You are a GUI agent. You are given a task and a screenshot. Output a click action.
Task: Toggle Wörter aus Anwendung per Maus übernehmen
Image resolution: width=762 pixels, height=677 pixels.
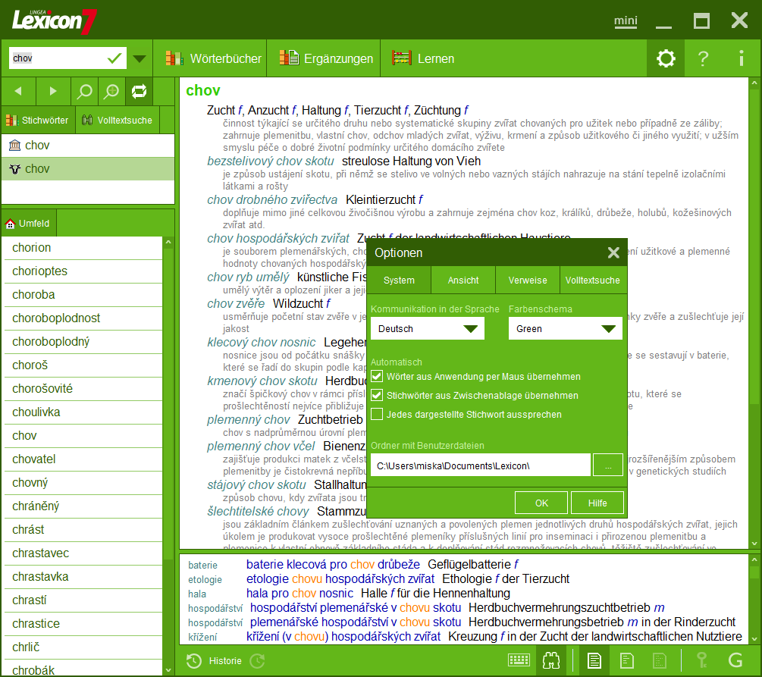coord(377,376)
